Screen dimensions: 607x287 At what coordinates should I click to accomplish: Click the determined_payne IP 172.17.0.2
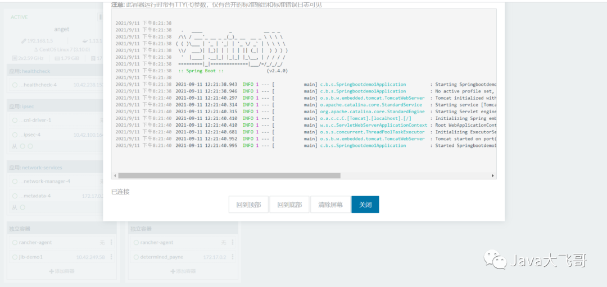[215, 257]
